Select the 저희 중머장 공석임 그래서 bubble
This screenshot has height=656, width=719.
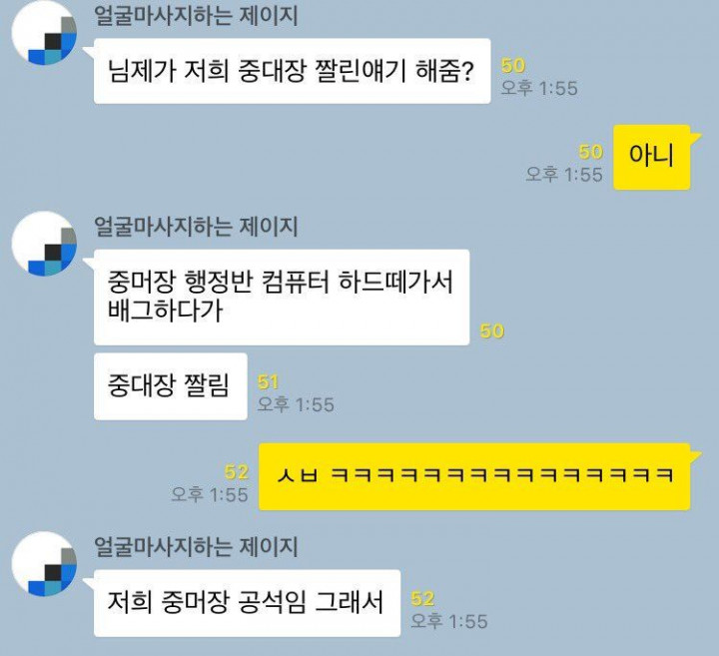pyautogui.click(x=247, y=603)
